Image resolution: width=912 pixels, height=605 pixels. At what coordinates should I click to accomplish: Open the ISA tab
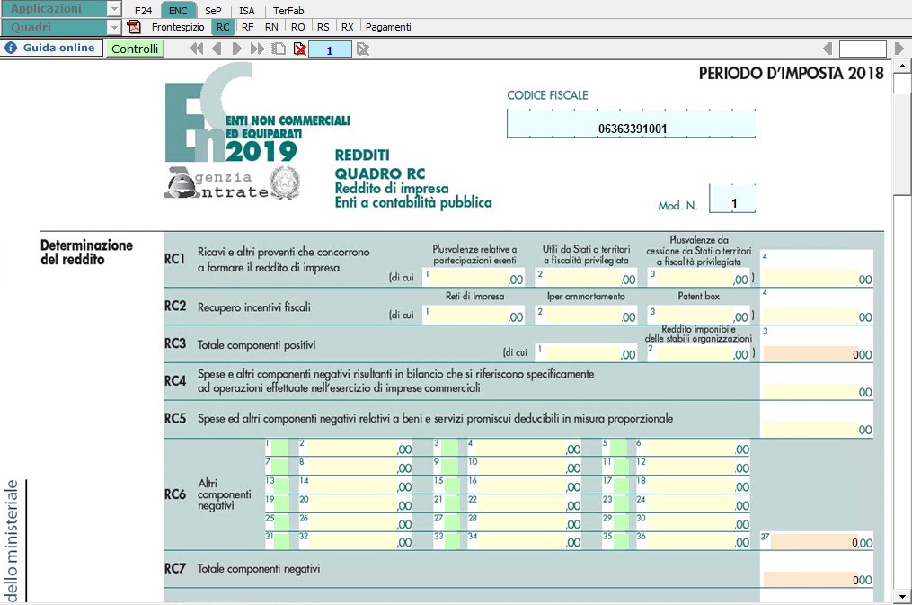[246, 11]
